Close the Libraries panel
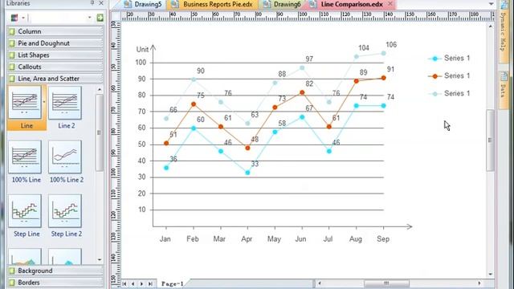514x289 pixels. click(x=101, y=3)
